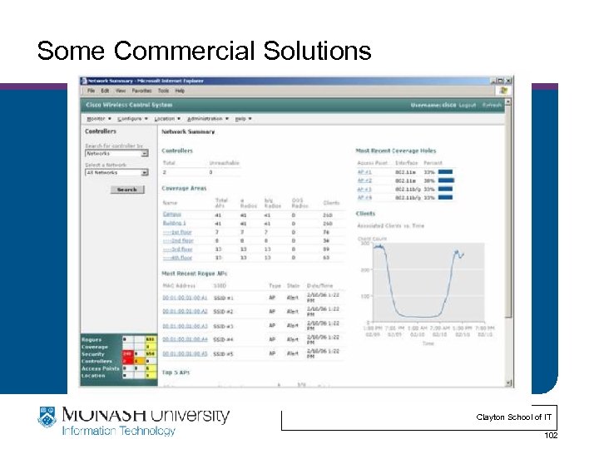This screenshot has height=449, width=599.
Task: Click the 'Network Summary' page heading
Action: click(188, 131)
